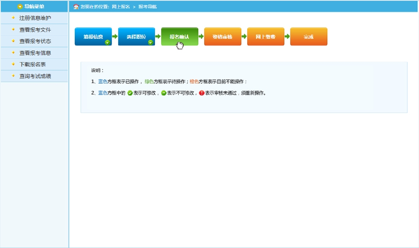Click the home icon in the breadcrumb bar
The width and height of the screenshot is (419, 248).
coord(76,7)
